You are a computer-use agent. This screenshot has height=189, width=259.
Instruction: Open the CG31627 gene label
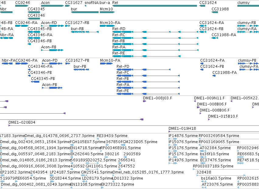click(74, 3)
